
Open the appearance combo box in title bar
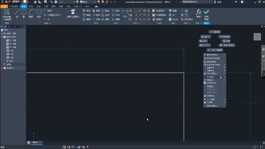click(x=88, y=2)
